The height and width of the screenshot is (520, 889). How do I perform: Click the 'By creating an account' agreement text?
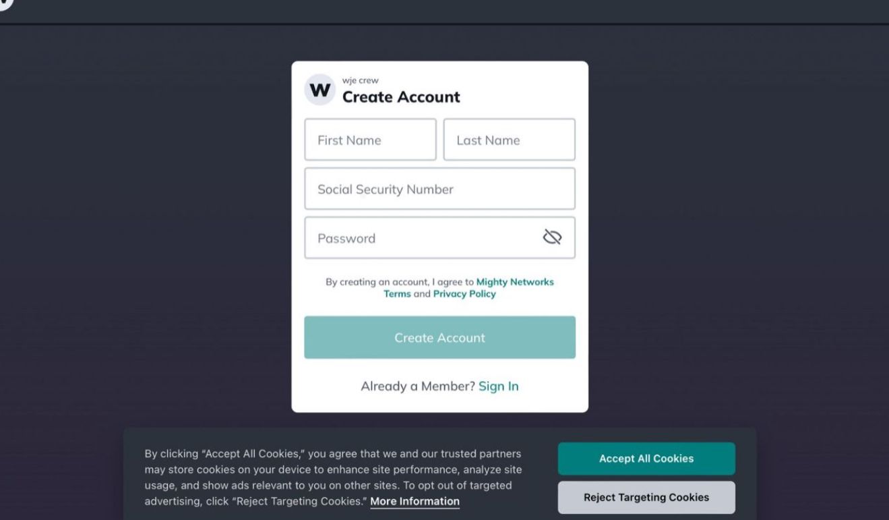398,282
